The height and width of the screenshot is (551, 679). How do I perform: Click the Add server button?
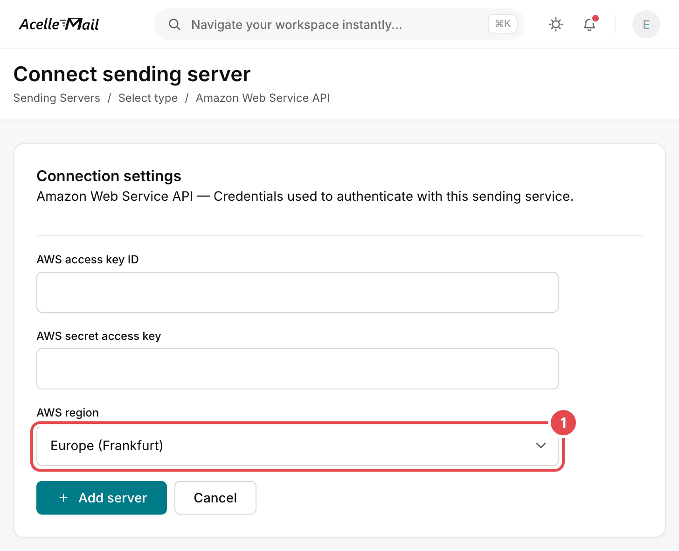(102, 498)
